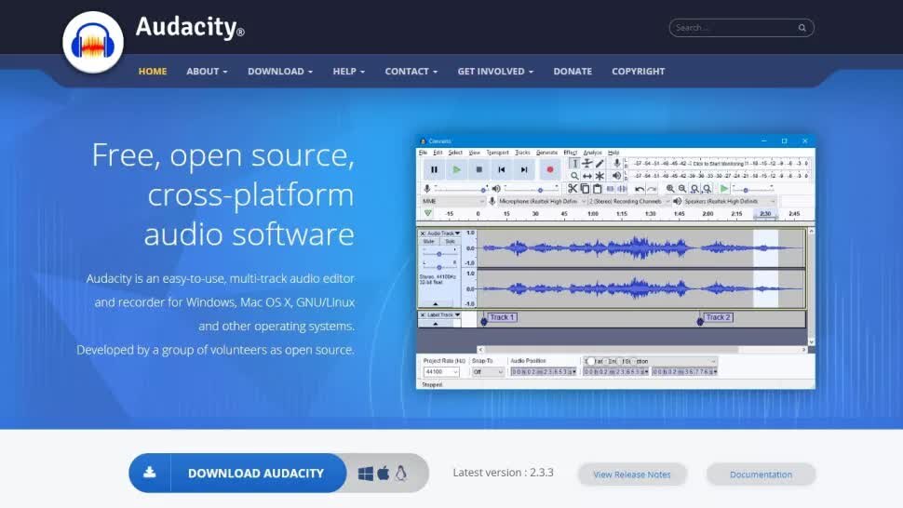Select the Time Shift tool

click(x=586, y=176)
